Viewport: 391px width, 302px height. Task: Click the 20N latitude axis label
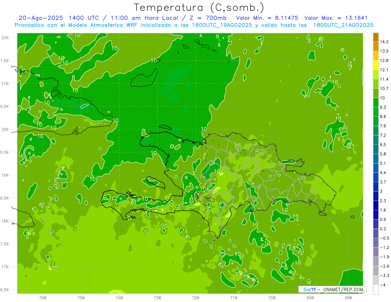tap(5, 129)
